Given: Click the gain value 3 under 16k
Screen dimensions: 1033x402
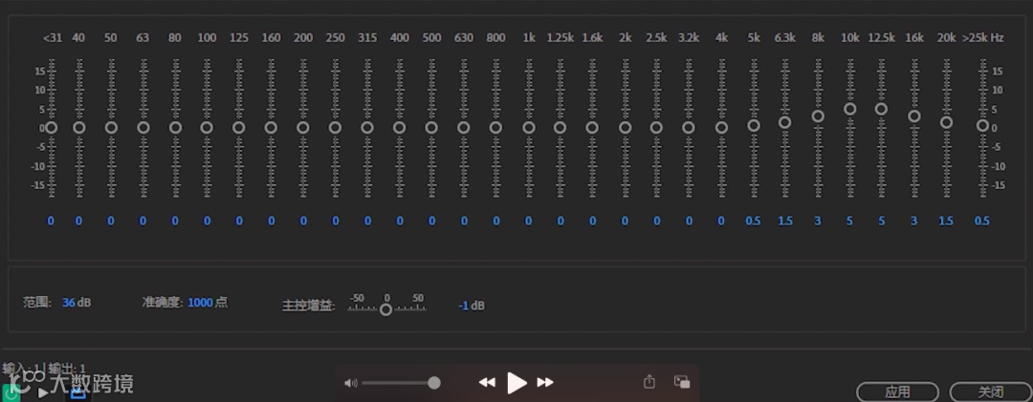Looking at the screenshot, I should click(913, 222).
